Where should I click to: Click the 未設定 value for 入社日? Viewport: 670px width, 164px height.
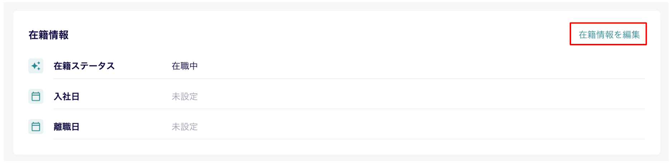(185, 96)
